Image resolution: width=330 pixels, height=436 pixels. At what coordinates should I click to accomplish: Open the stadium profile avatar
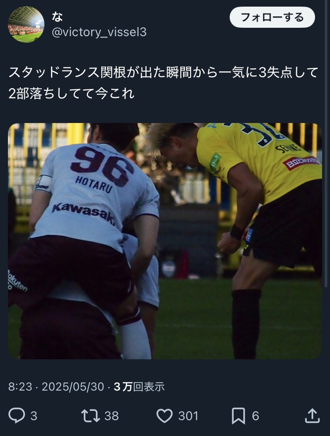(x=26, y=25)
